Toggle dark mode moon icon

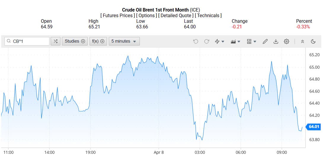[x=313, y=41]
